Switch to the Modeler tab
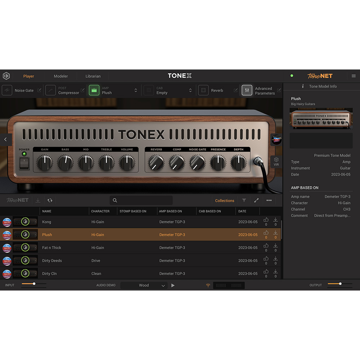Screen dimensions: 360x360 tap(61, 76)
